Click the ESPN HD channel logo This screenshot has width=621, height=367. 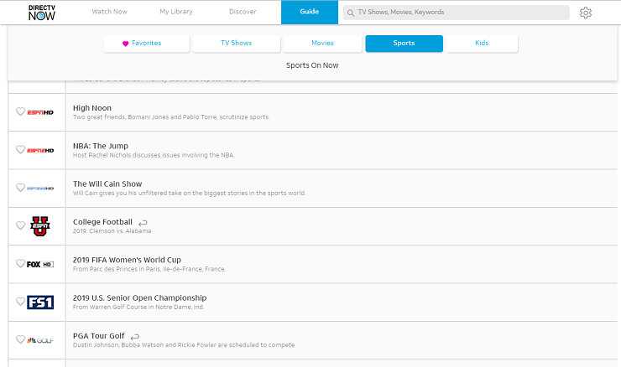40,113
